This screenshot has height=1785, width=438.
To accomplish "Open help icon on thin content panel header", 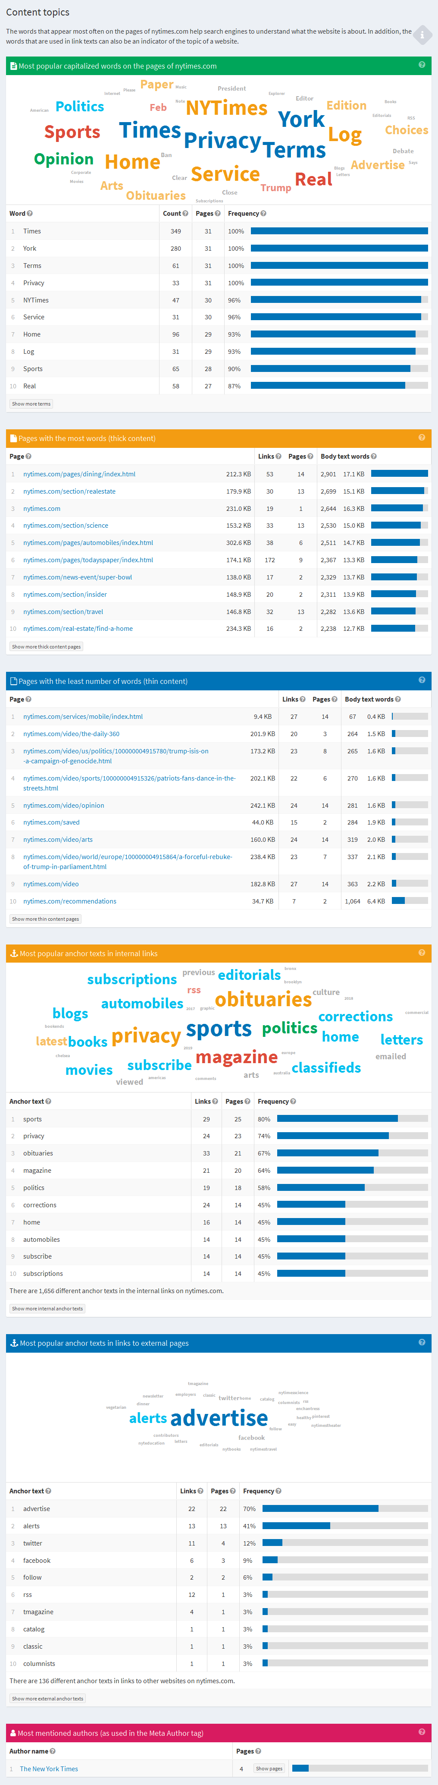I will click(422, 680).
